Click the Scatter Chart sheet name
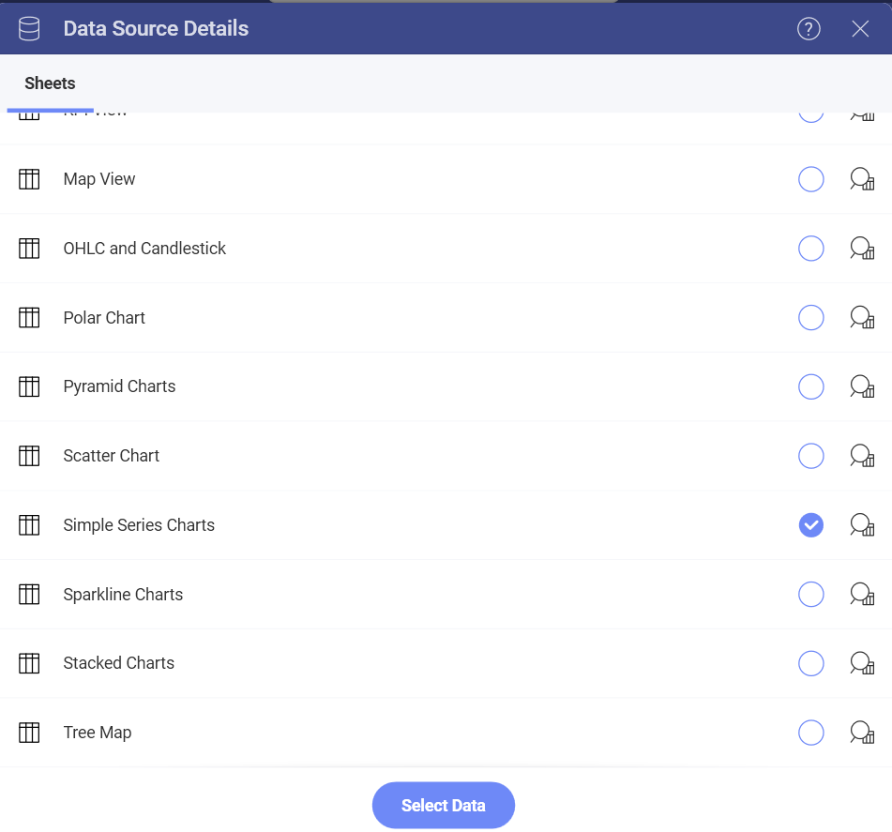 (x=111, y=456)
